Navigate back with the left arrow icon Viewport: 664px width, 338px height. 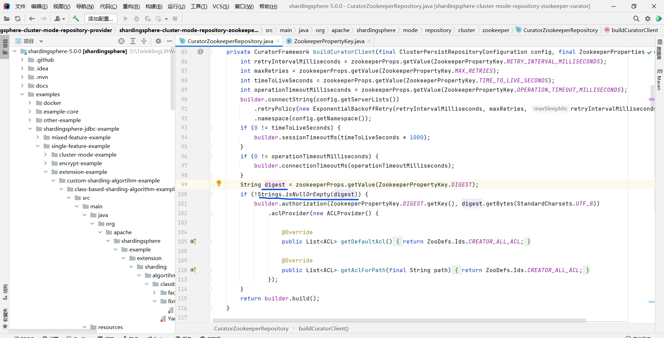point(32,19)
